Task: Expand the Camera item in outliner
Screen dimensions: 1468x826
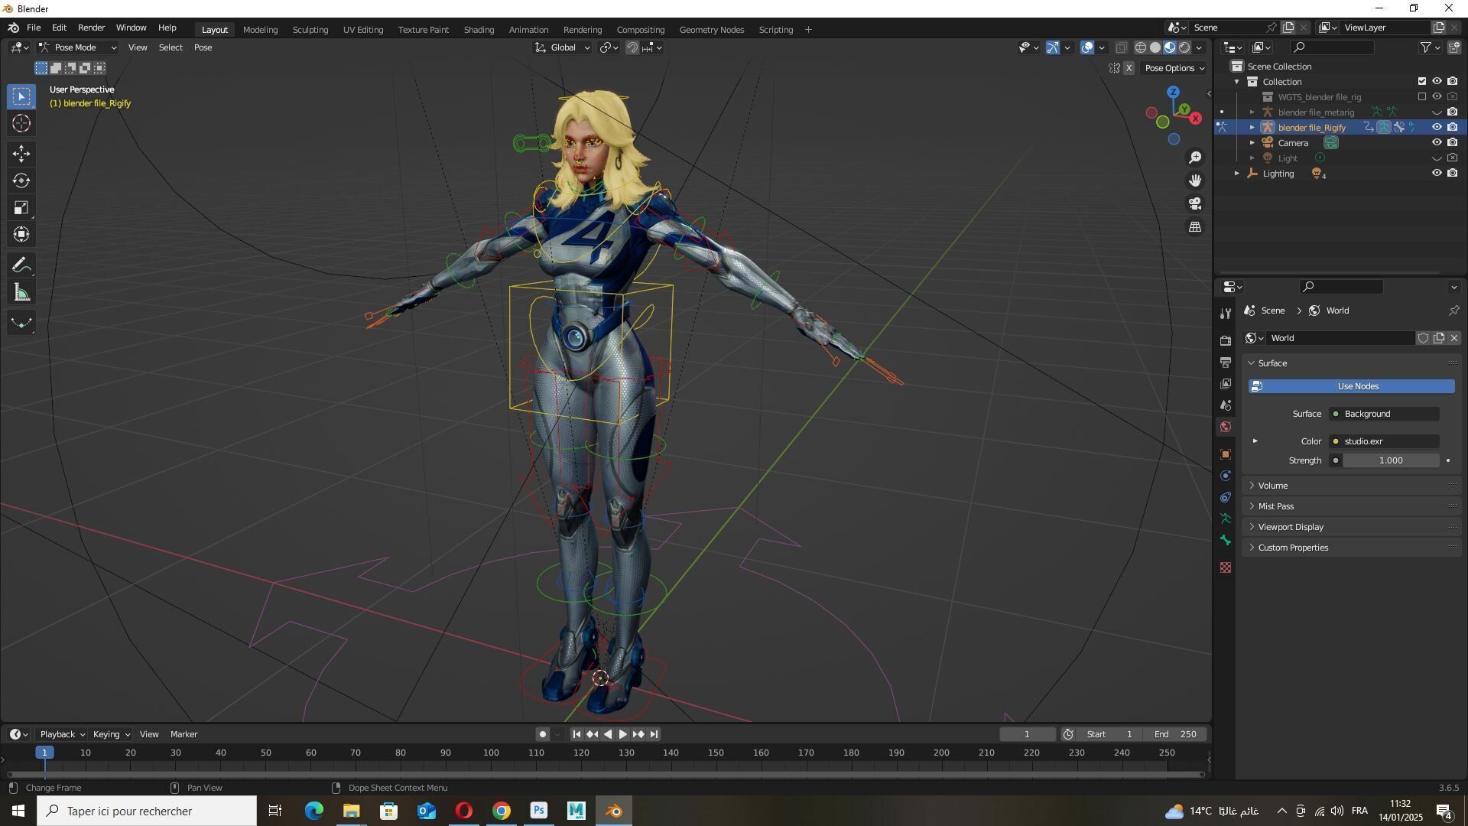Action: pos(1252,143)
